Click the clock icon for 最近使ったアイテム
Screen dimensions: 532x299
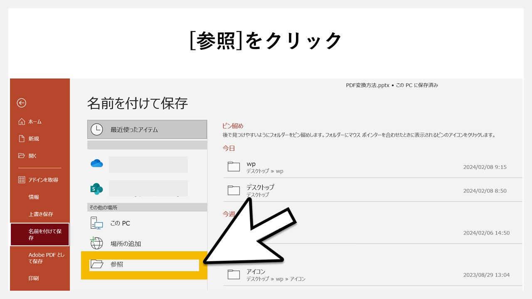[96, 129]
